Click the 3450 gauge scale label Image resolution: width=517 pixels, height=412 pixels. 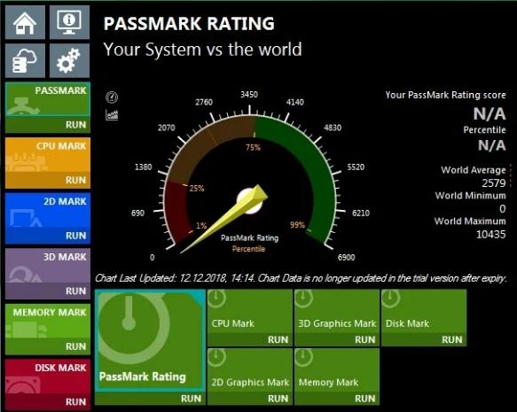click(249, 95)
